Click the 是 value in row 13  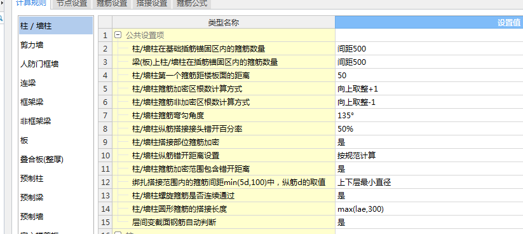[429, 196]
